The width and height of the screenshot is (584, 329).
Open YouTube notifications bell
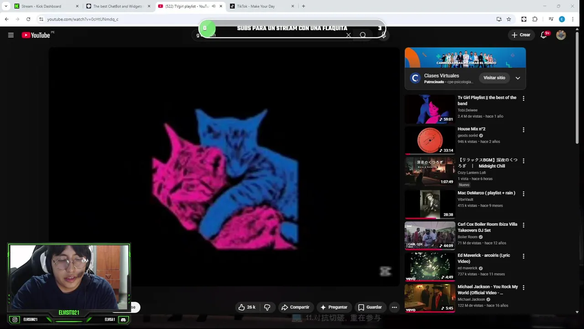pyautogui.click(x=544, y=35)
